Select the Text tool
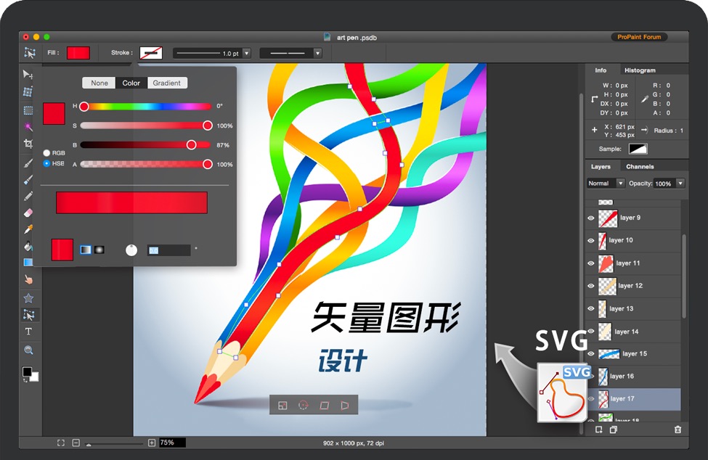The image size is (708, 460). [x=28, y=332]
